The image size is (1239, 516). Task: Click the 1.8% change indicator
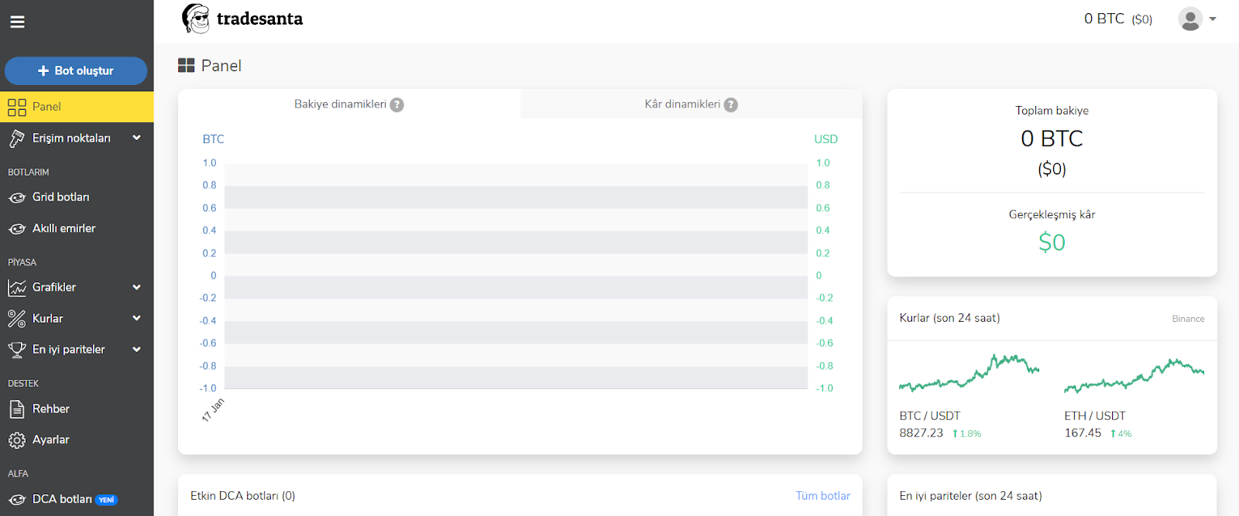(x=966, y=434)
